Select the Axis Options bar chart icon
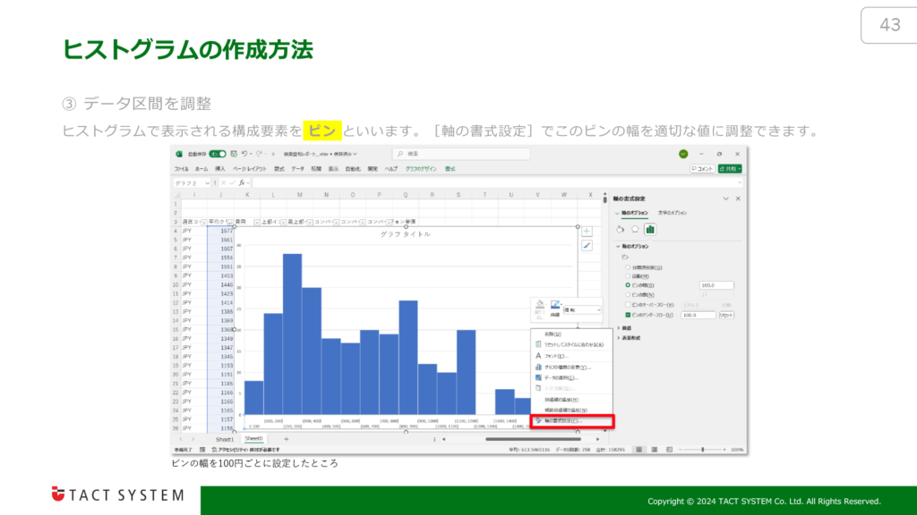The width and height of the screenshot is (917, 515). tap(650, 230)
